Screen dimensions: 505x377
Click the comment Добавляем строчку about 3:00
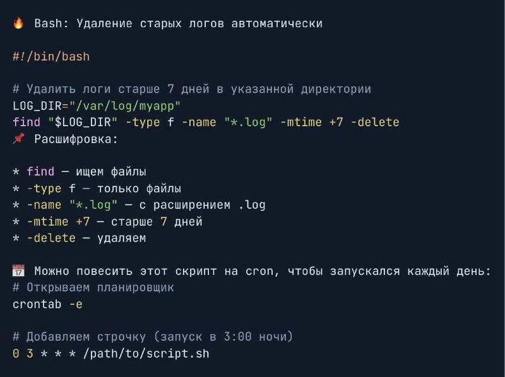153,337
